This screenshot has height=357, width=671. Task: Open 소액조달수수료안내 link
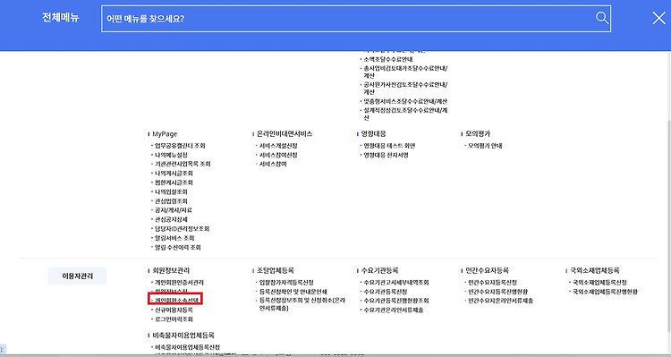388,59
